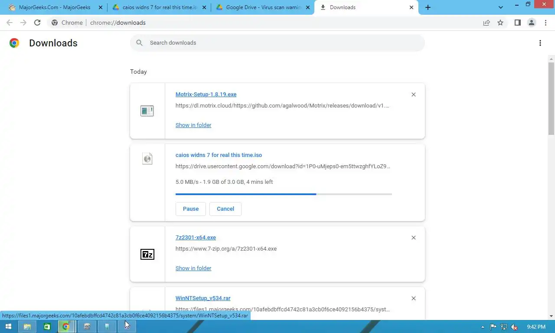555x333 pixels.
Task: Switch to Google Drive Virus scan warning tab
Action: click(x=263, y=7)
